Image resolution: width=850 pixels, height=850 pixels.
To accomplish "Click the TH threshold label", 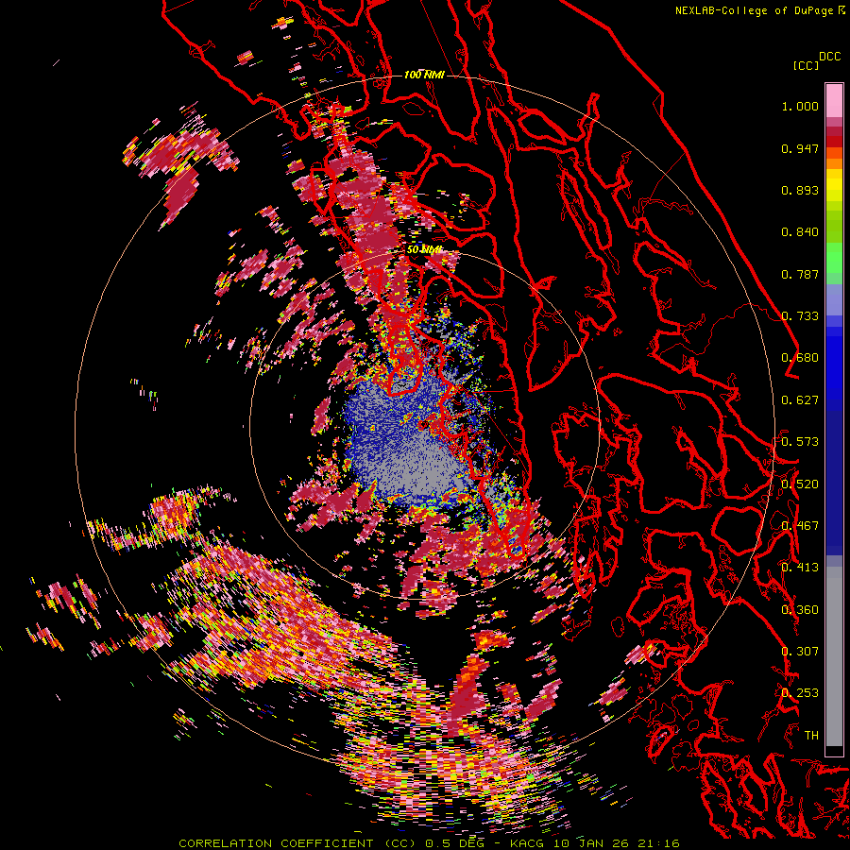I will (x=811, y=735).
